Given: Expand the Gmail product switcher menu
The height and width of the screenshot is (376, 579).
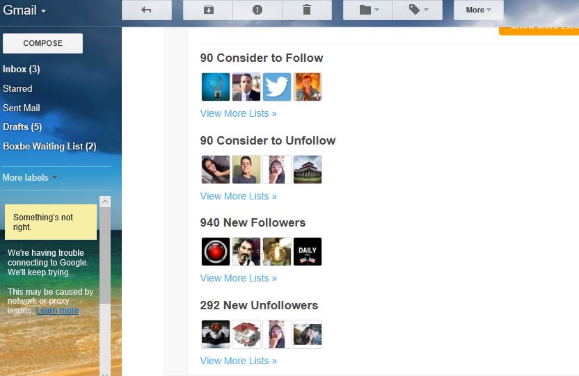Looking at the screenshot, I should (24, 10).
